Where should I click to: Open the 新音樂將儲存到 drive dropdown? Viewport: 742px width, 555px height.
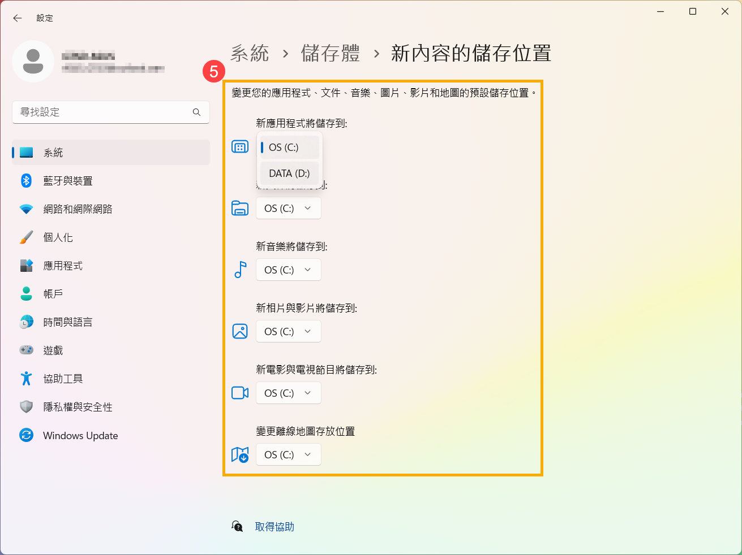pyautogui.click(x=289, y=270)
